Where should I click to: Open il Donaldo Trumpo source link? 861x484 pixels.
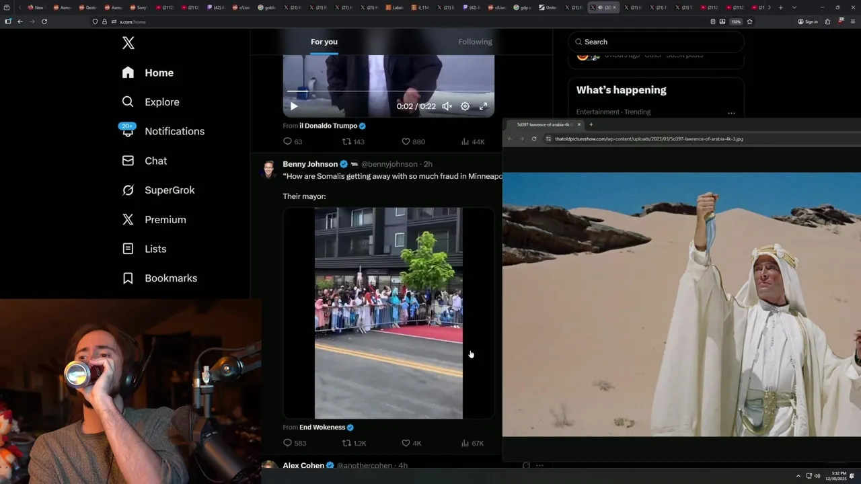[328, 126]
